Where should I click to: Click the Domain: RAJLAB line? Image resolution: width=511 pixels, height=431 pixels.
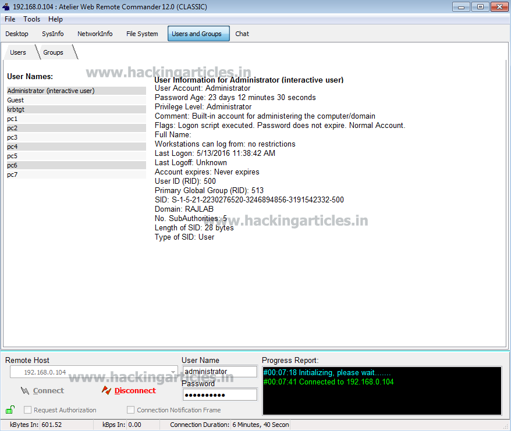pos(184,209)
